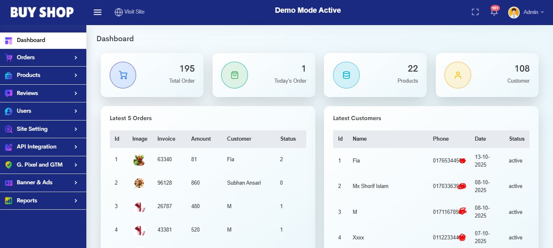
Task: Open the Admin account dropdown arrow
Action: point(542,12)
